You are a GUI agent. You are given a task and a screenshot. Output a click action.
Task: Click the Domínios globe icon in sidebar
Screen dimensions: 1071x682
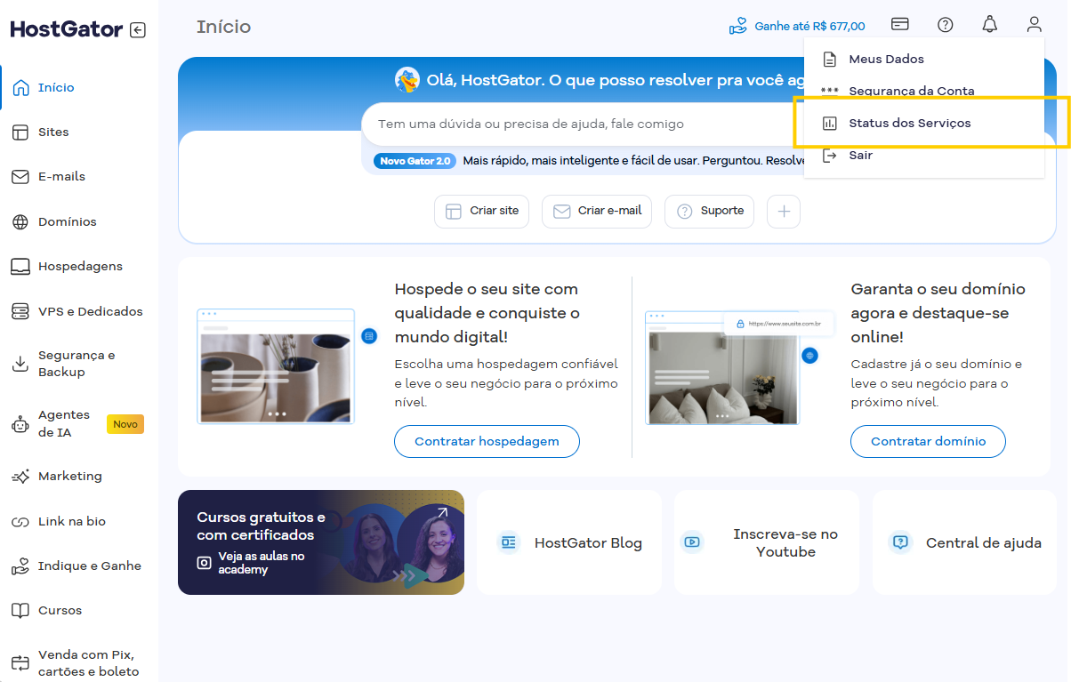pyautogui.click(x=20, y=221)
